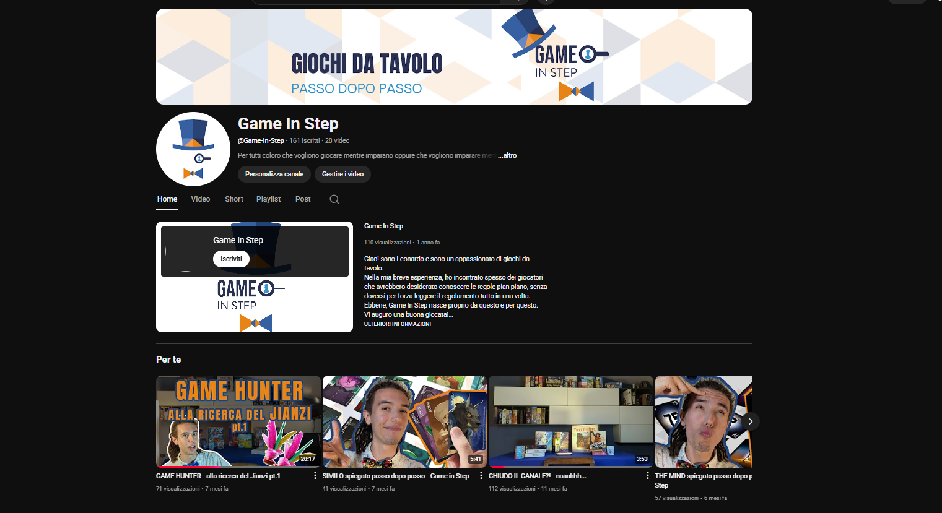942x513 pixels.
Task: Click the Game In Step channel avatar
Action: coord(193,149)
